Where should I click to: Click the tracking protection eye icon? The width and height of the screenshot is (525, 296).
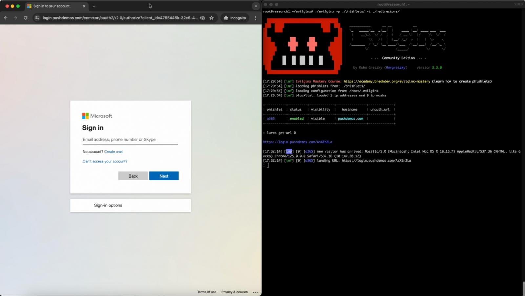point(203,18)
